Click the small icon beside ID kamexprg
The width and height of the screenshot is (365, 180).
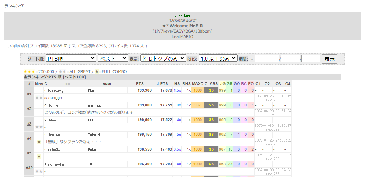click(x=45, y=90)
